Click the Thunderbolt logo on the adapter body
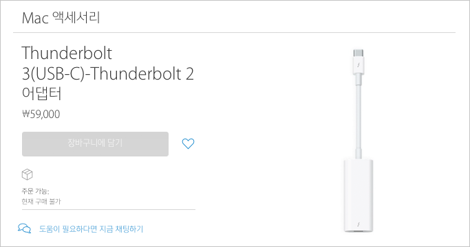This screenshot has width=470, height=247. click(359, 224)
